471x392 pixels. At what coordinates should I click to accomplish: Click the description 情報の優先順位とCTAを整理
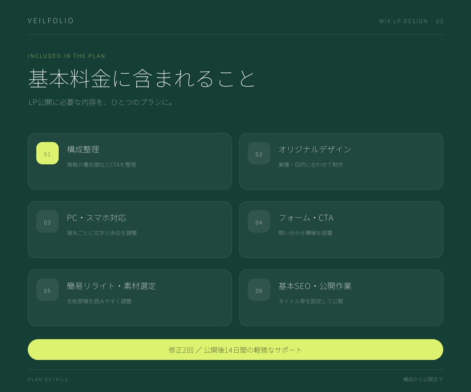[x=102, y=165]
